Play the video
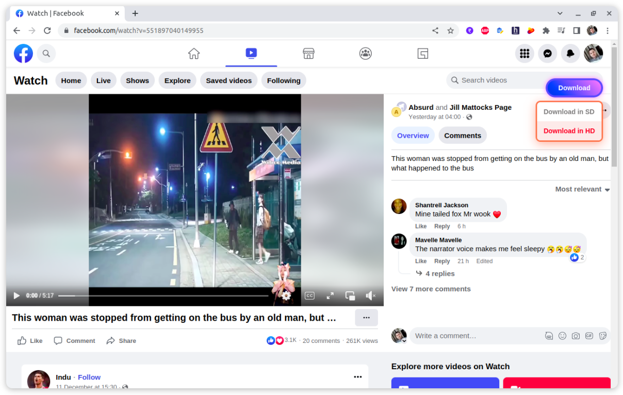Viewport: 623px width, 395px height. point(17,295)
